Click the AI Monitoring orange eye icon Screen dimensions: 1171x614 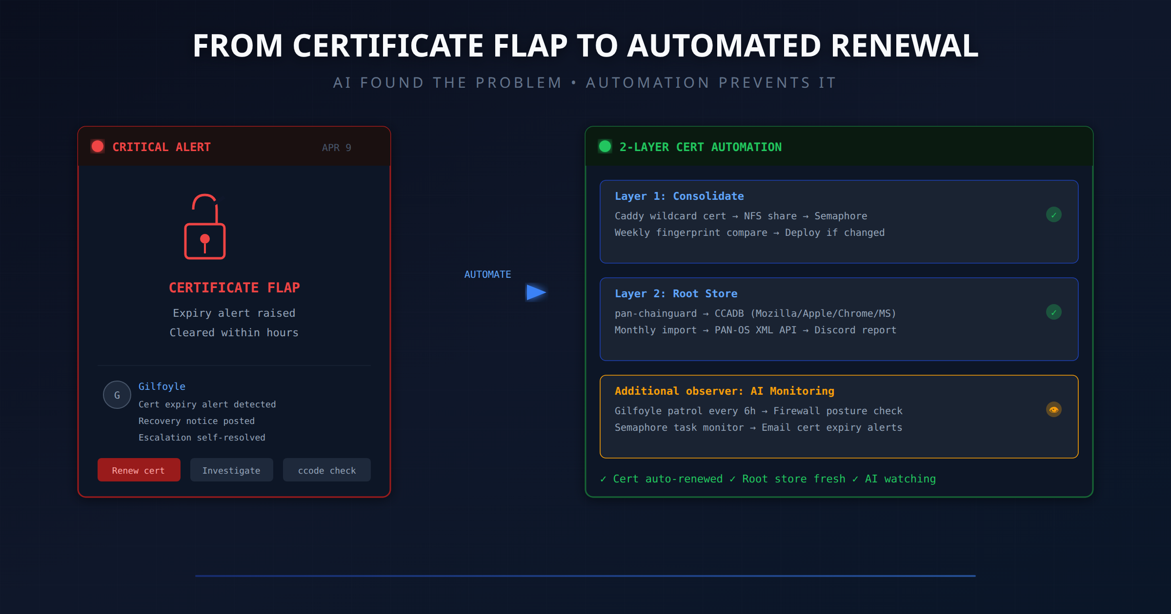click(x=1054, y=409)
